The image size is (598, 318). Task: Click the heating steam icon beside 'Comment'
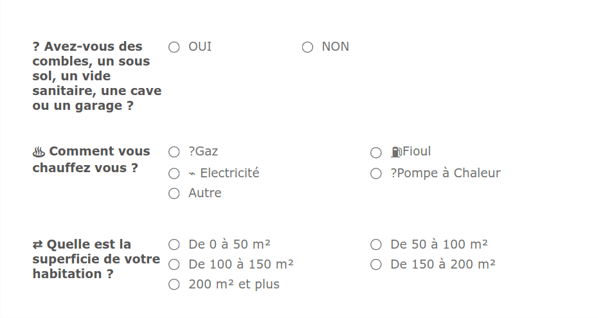click(39, 152)
